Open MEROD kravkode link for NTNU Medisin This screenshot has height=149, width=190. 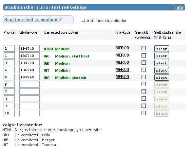122,48
